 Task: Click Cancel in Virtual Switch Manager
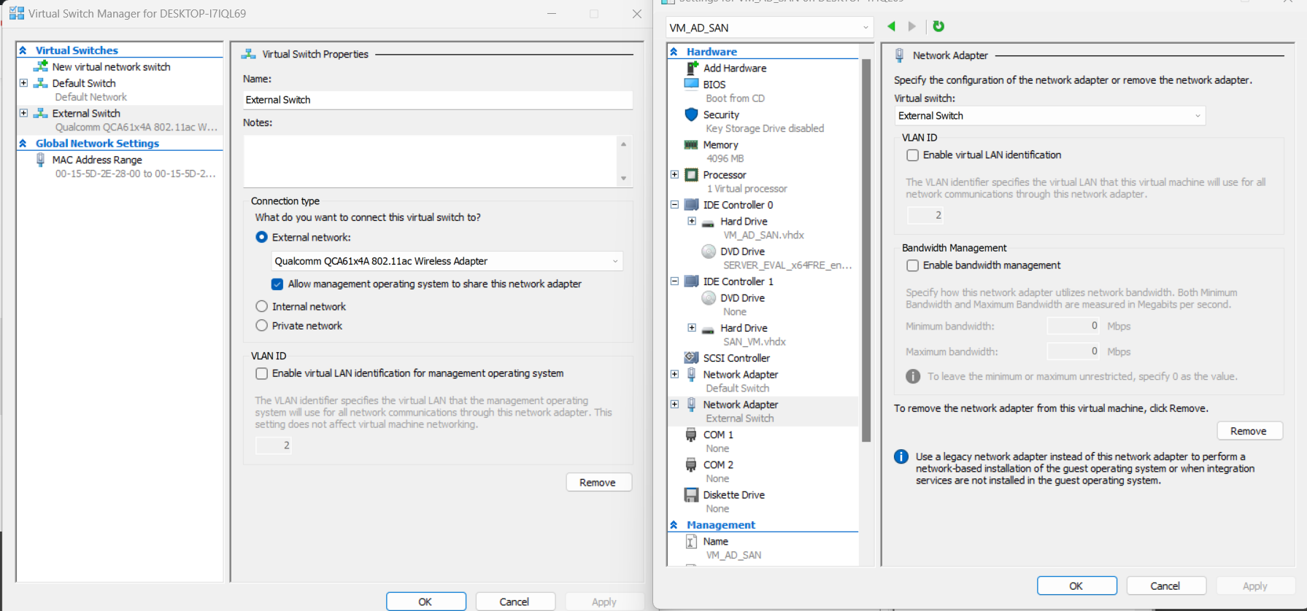click(515, 602)
